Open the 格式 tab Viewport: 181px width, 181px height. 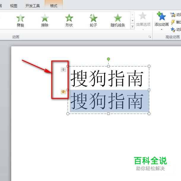pyautogui.click(x=54, y=6)
